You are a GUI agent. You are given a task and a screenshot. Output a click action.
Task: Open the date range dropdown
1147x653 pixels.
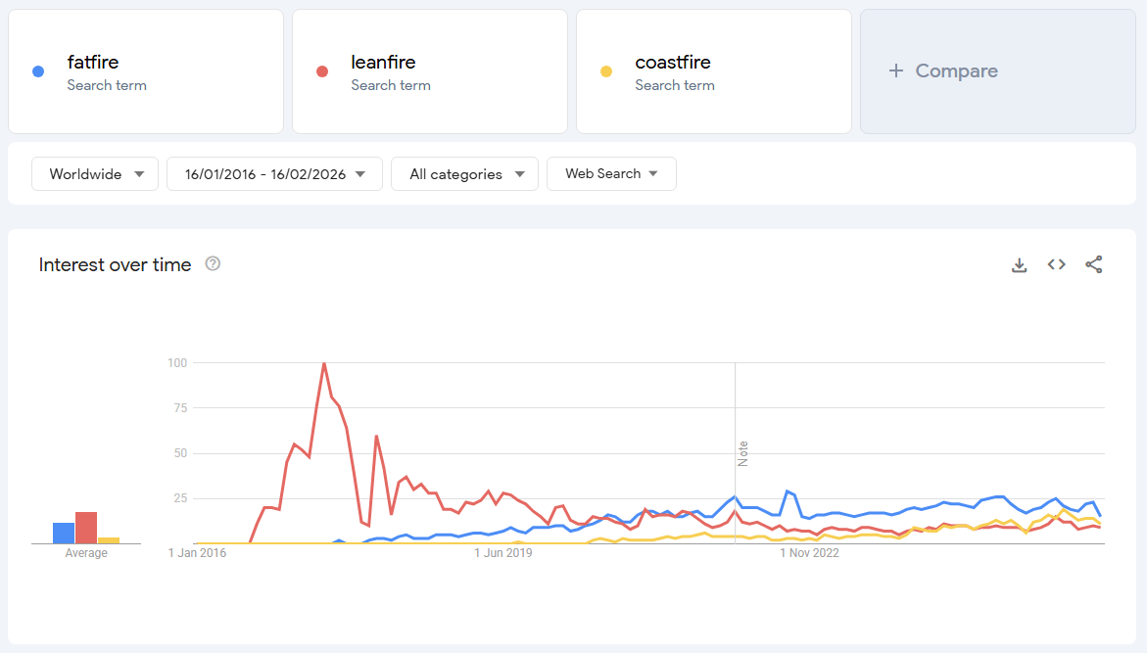coord(274,174)
